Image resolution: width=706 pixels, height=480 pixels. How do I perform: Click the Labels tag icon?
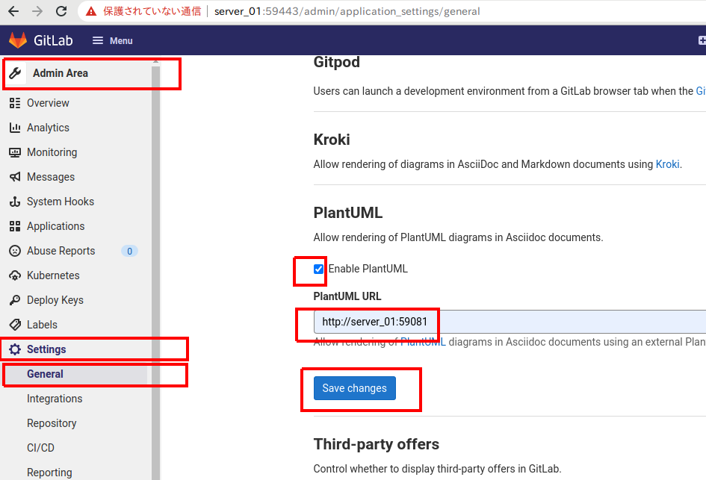point(15,325)
